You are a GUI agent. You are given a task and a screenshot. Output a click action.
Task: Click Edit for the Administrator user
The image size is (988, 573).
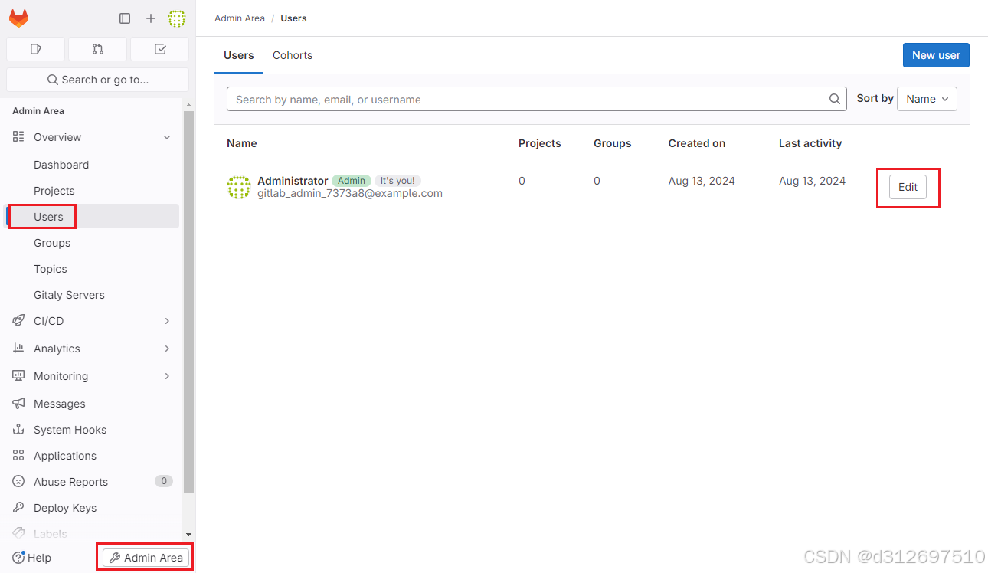(908, 187)
